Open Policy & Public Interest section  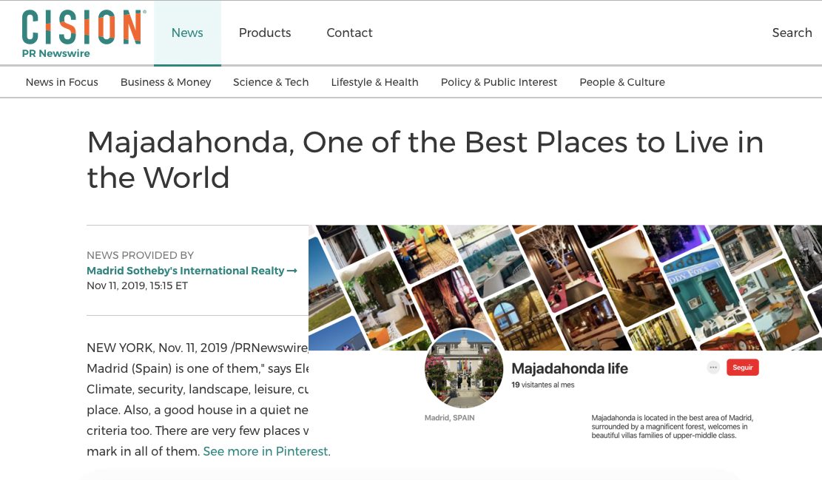(x=499, y=82)
